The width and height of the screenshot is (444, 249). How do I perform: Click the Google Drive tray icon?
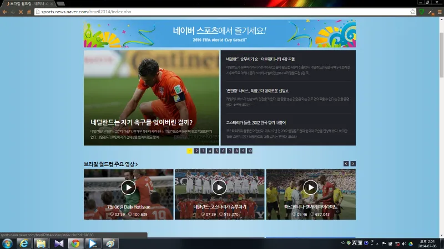coord(411,243)
